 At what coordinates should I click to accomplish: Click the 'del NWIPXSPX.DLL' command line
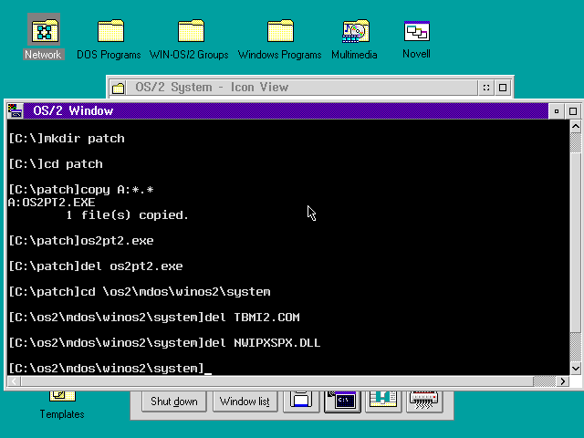pos(164,343)
